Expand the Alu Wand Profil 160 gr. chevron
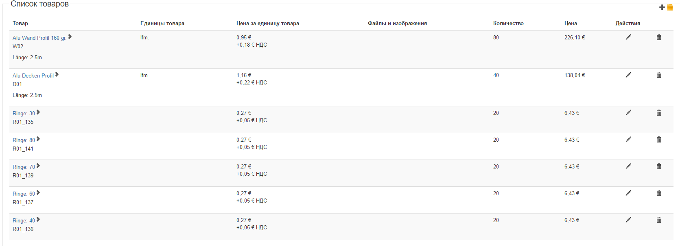 click(x=70, y=37)
